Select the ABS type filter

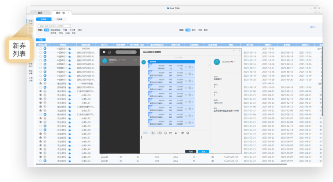click(x=80, y=30)
